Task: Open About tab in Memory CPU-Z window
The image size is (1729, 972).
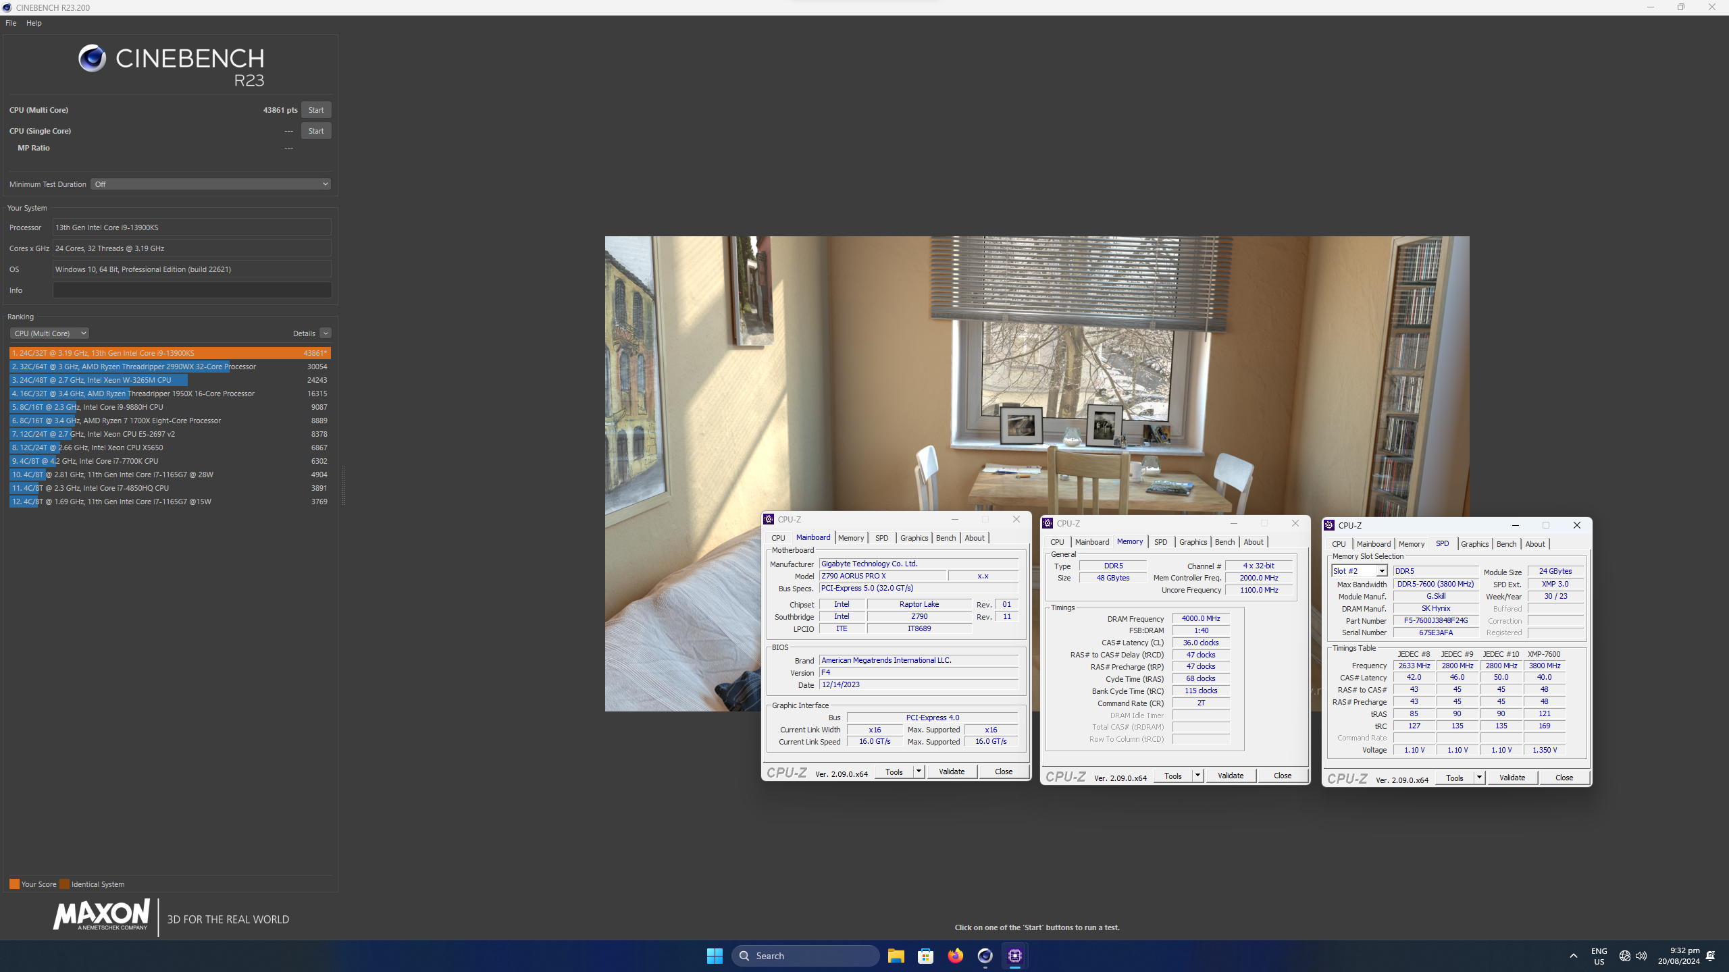Action: (1253, 542)
